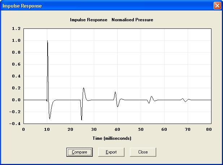The width and height of the screenshot is (223, 165).
Task: Click the 0.6 y-axis value
Action: [x=16, y=64]
